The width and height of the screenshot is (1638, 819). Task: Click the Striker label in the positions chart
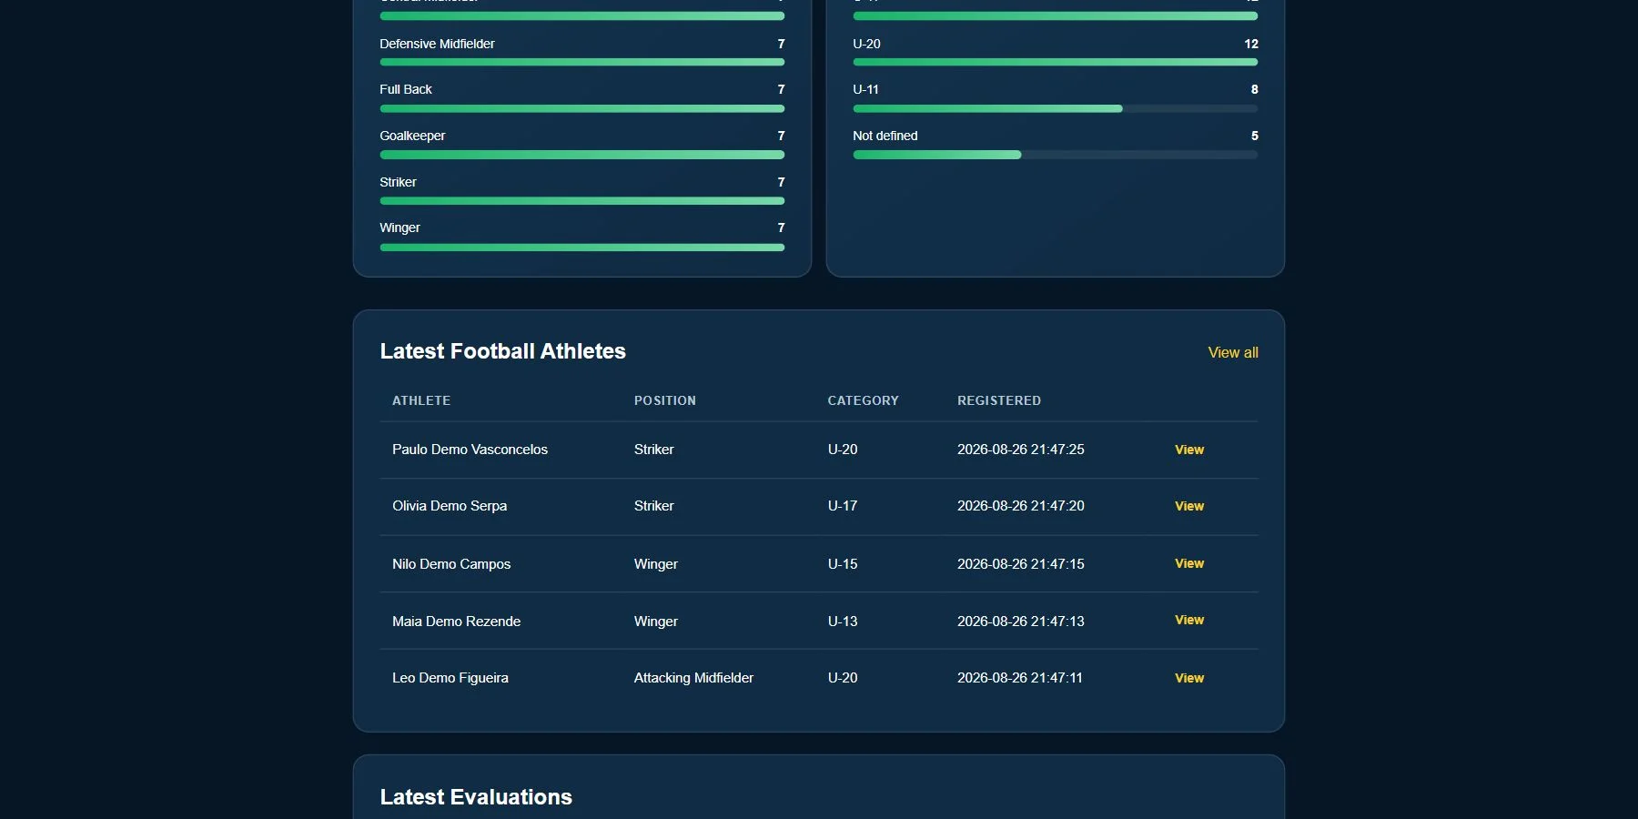click(x=398, y=182)
